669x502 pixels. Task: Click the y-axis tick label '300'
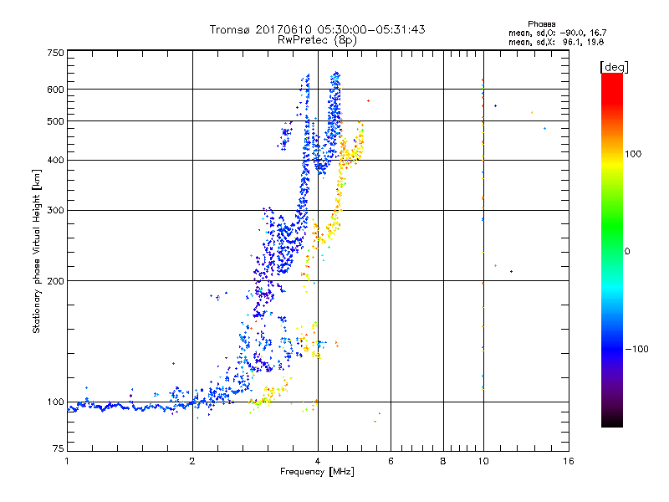pos(55,210)
